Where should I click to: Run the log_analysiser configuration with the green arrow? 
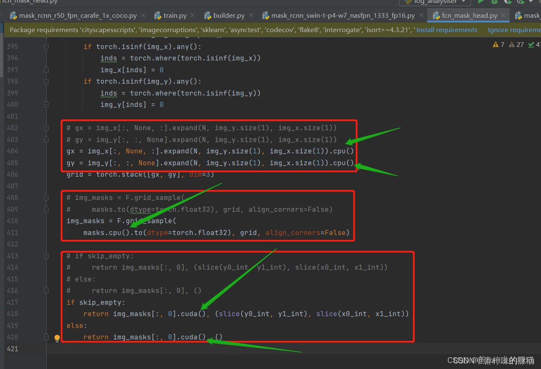[x=480, y=2]
